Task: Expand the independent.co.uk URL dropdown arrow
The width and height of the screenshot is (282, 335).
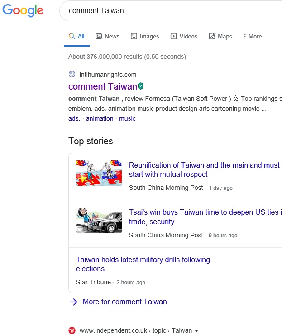Action: [196, 331]
